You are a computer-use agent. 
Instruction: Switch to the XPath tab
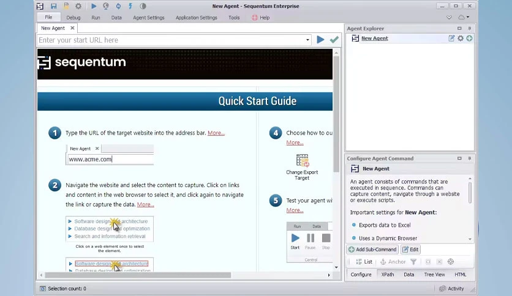pos(388,275)
